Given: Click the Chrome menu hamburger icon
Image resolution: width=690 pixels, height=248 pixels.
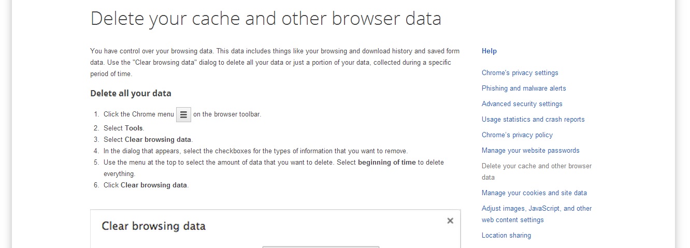Looking at the screenshot, I should coord(183,114).
